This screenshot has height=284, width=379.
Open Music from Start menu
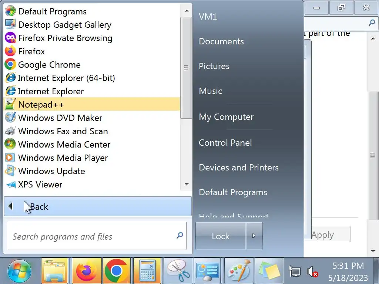point(210,91)
